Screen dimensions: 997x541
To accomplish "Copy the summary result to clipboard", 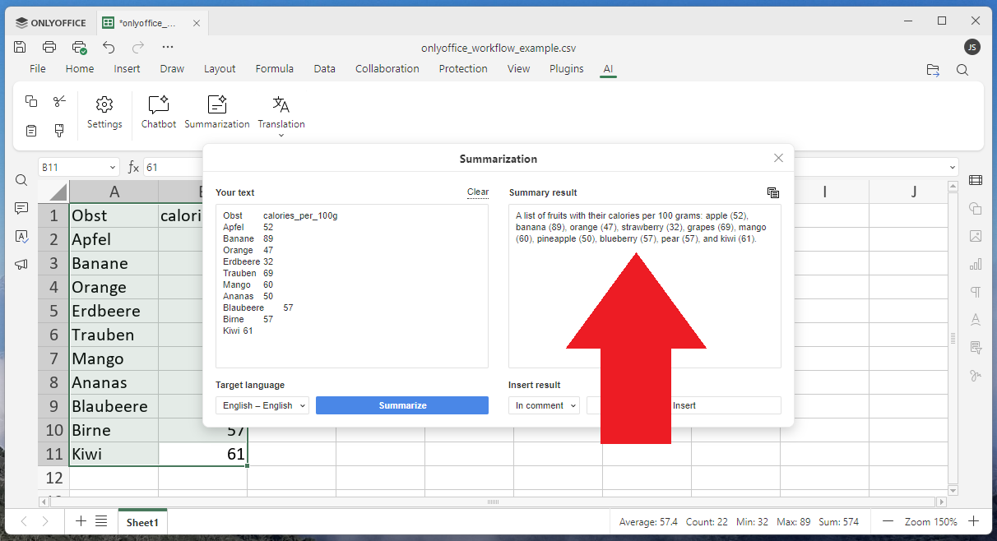I will coord(772,193).
